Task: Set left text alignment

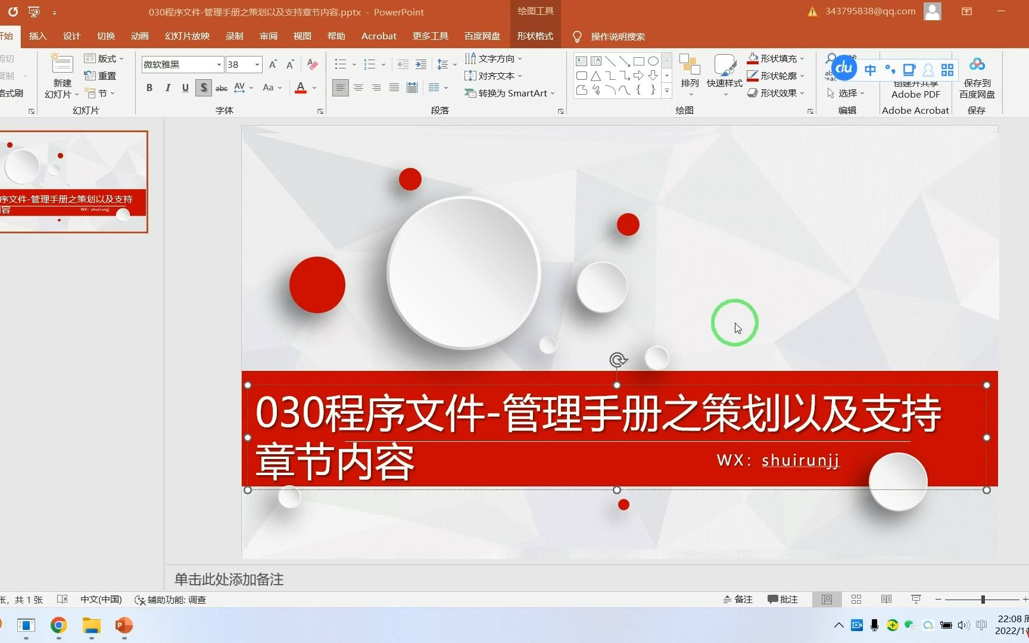Action: point(340,88)
